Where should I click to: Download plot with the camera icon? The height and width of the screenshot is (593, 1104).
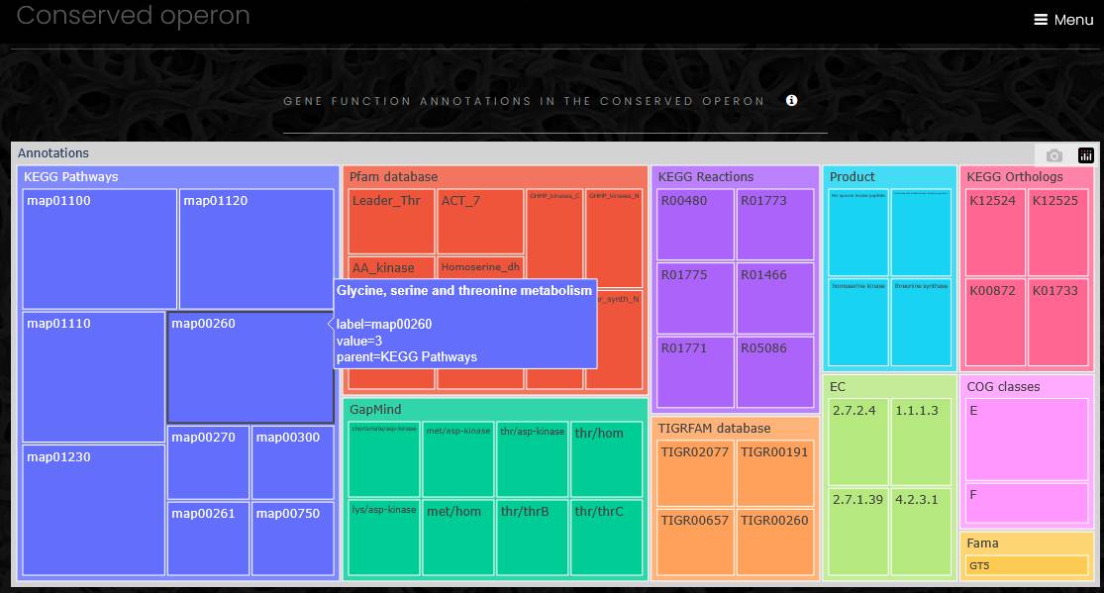(x=1054, y=155)
